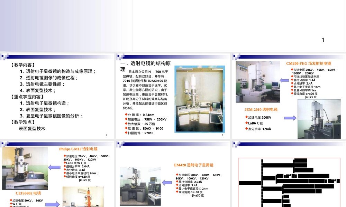346x207 pixels.
Task: Open the blacked-out diagram in slide seven
Action: [x=289, y=183]
